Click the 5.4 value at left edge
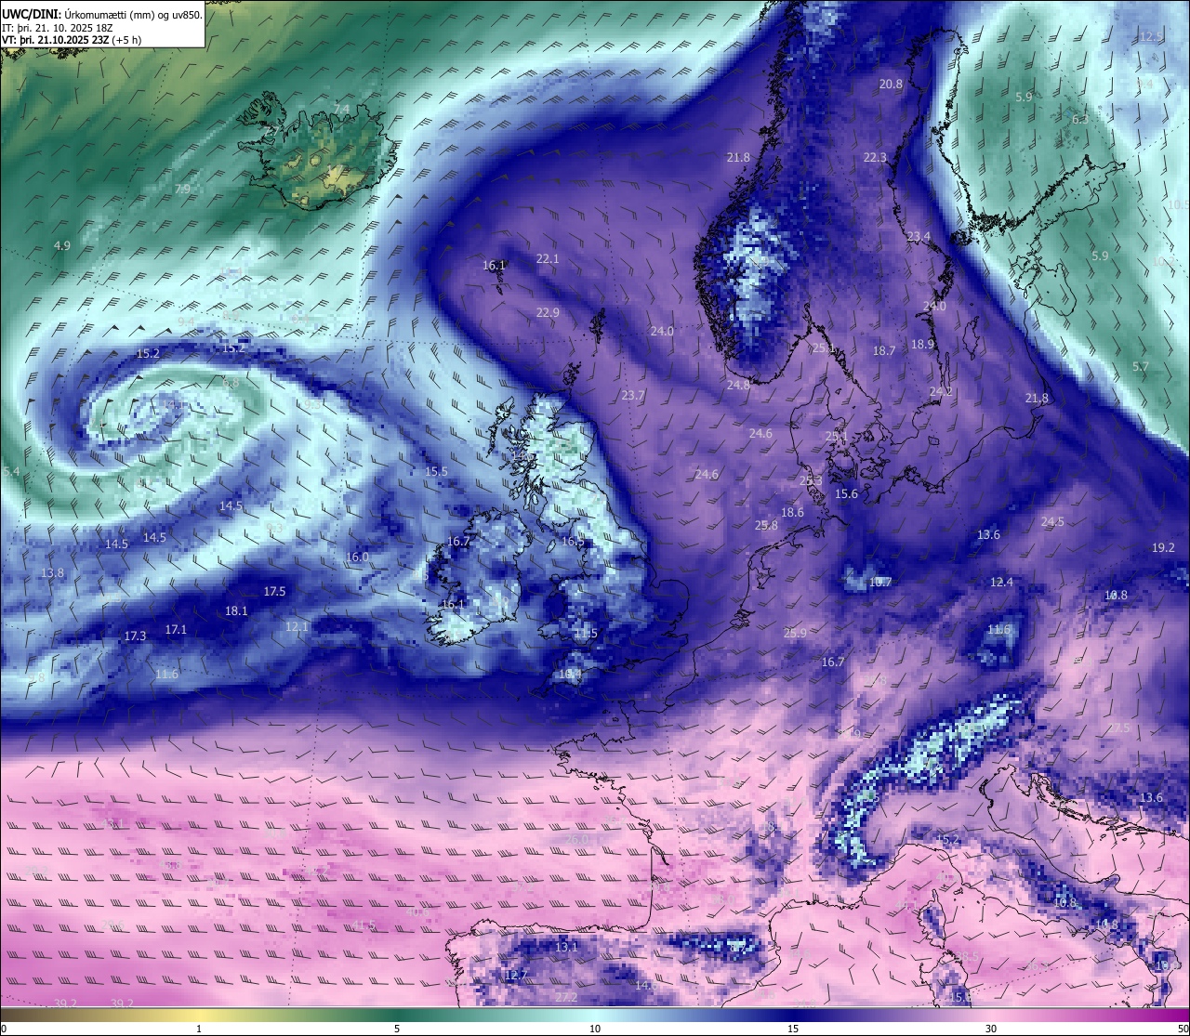The width and height of the screenshot is (1190, 1036). tap(11, 472)
